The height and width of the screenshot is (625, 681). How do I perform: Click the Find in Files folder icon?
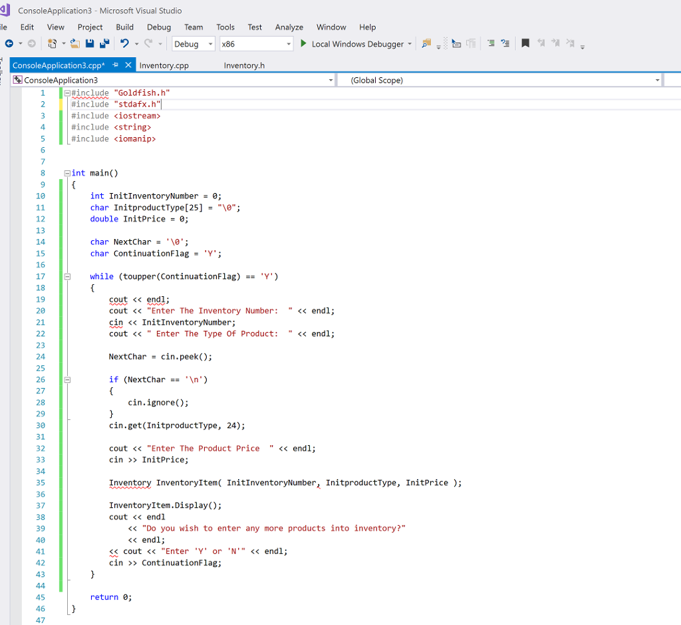coord(426,43)
